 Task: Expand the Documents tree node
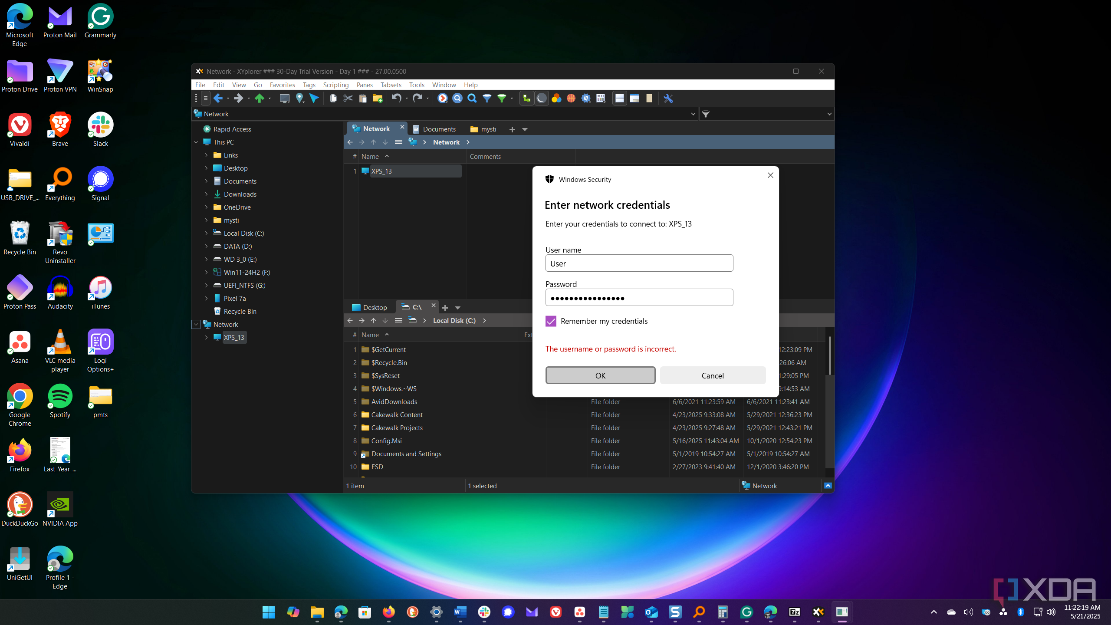(x=207, y=181)
